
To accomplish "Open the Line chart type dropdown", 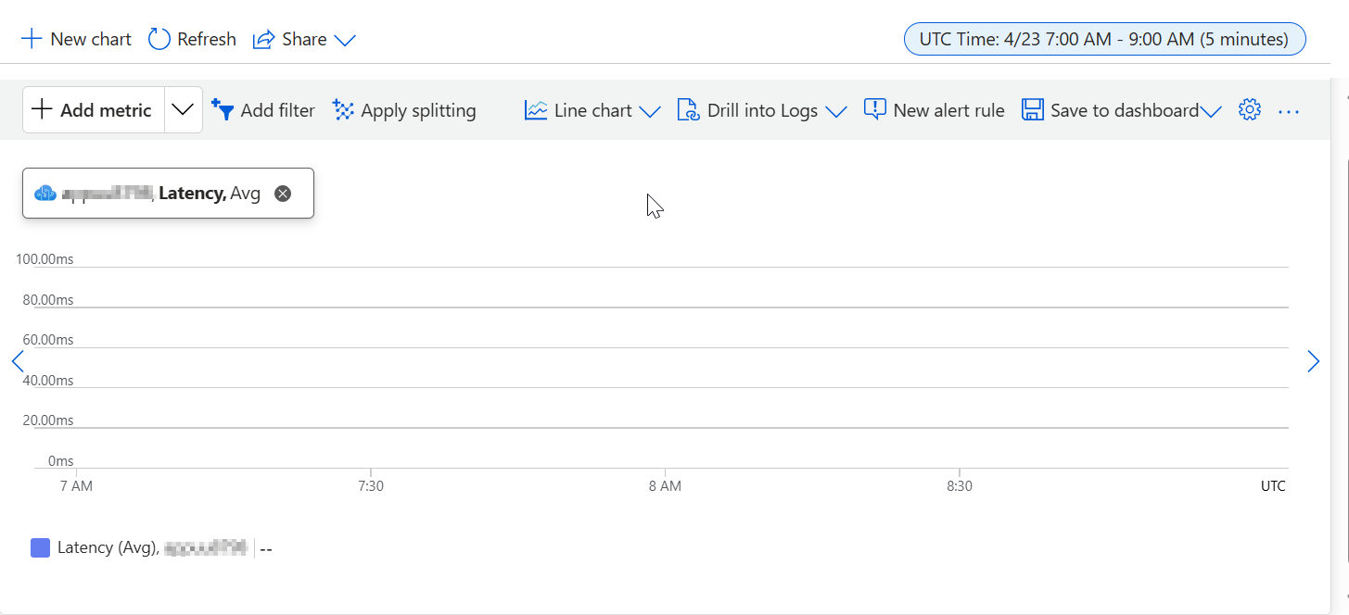I will point(650,111).
